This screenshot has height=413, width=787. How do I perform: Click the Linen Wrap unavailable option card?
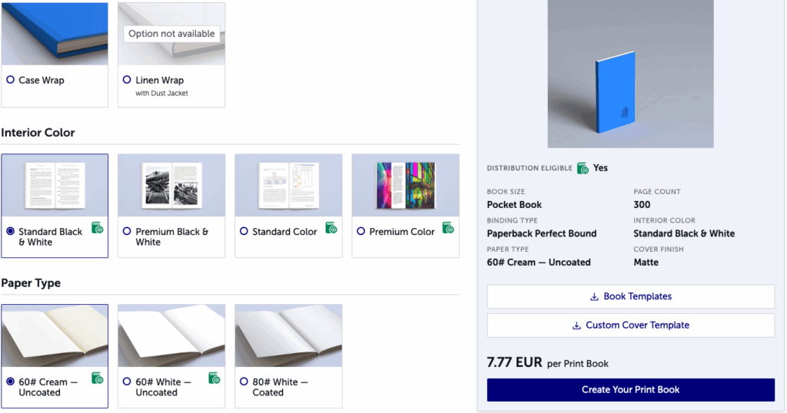(x=171, y=55)
